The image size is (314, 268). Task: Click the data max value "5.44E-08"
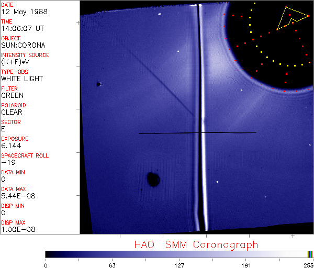pos(18,196)
